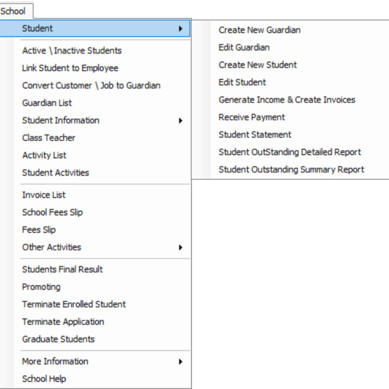Open Generate Income & Create Invoices
Image resolution: width=389 pixels, height=389 pixels.
pyautogui.click(x=287, y=100)
